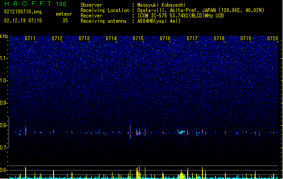Click the 0.7 kHz frequency tick label
The image size is (283, 179).
4,148
